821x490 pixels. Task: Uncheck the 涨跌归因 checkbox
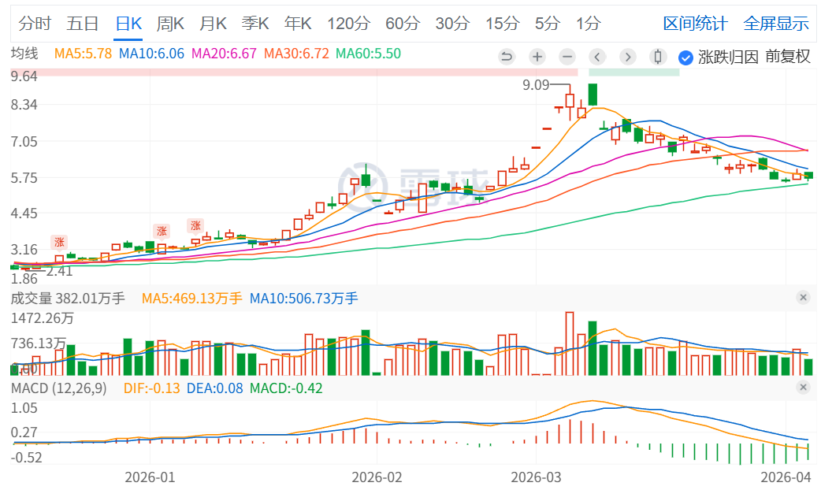685,57
